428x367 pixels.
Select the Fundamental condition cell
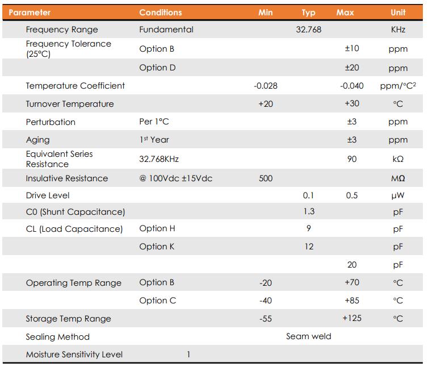(166, 30)
